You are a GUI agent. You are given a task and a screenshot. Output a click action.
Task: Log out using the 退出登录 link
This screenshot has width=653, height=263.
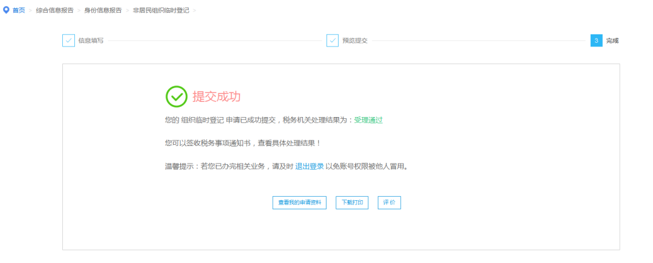pos(309,166)
